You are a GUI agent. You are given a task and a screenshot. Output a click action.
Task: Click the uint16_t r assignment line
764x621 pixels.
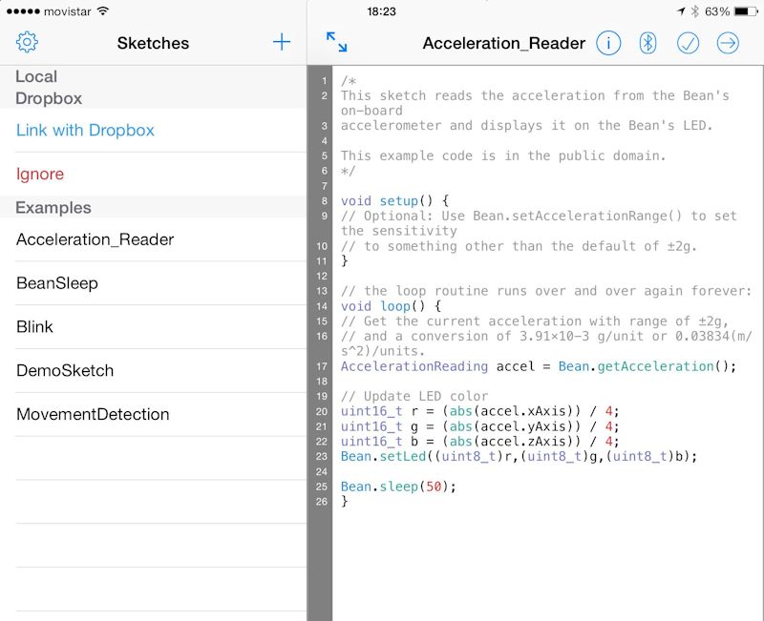pos(480,411)
